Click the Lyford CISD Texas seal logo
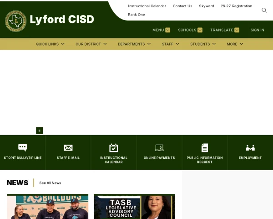Screen dimensions: 273x219 (x=15, y=21)
